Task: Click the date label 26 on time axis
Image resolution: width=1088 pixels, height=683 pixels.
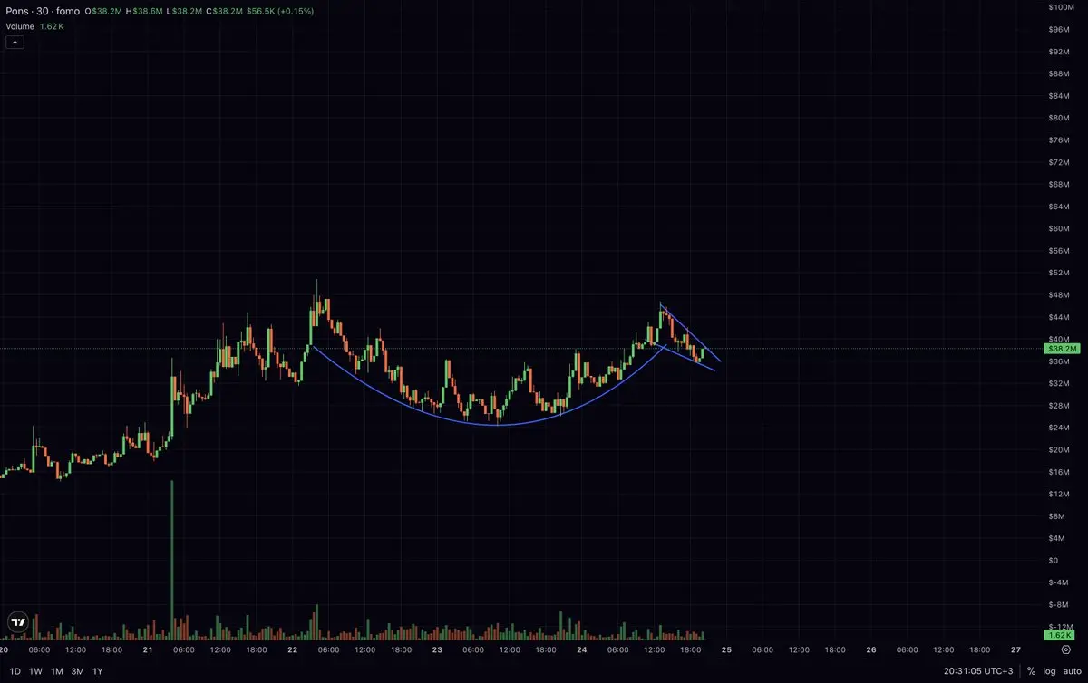Action: point(871,649)
